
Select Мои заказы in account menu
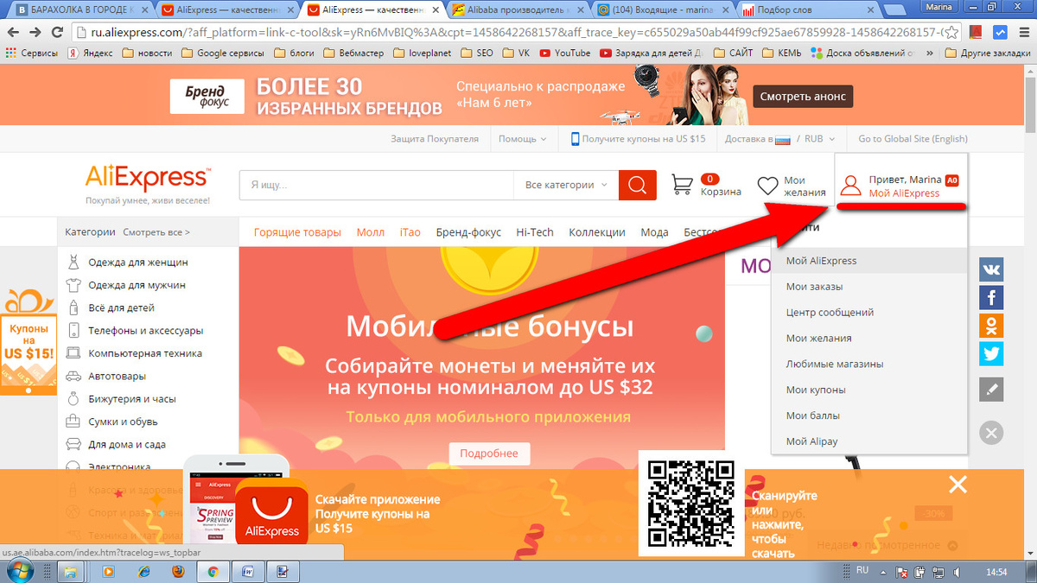coord(869,287)
